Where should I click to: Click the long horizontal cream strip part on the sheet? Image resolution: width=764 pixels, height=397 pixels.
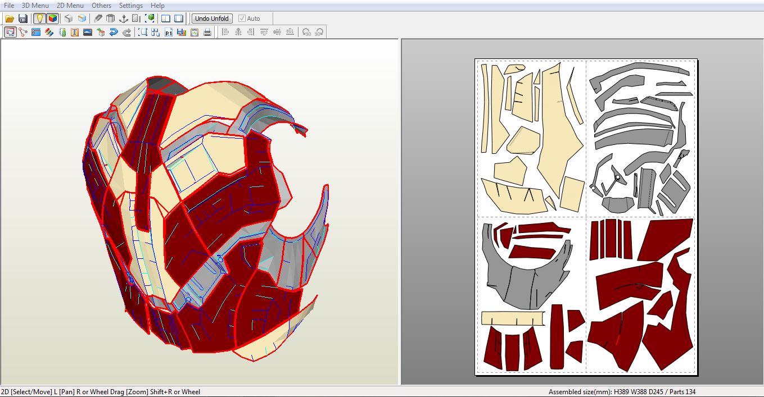pos(513,318)
